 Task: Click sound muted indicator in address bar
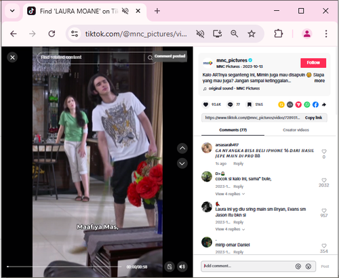200,34
